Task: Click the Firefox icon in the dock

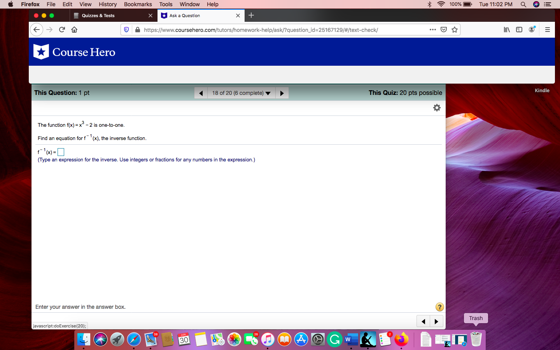Action: pos(401,339)
